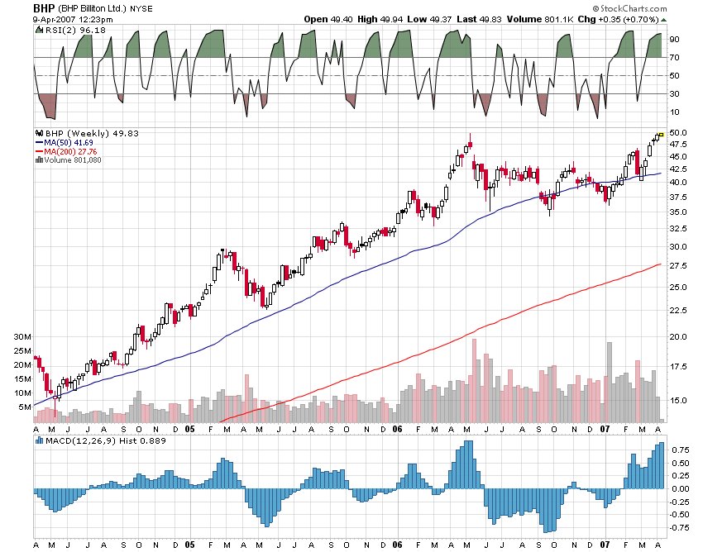Screen dimensions: 703x552
Task: Open the StockCharts.com copyright link
Action: pyautogui.click(x=629, y=8)
